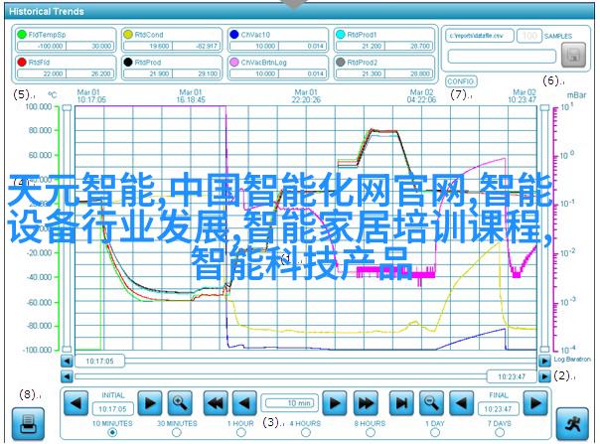
Task: Click the yellow RtdCond color indicator
Action: [x=128, y=35]
